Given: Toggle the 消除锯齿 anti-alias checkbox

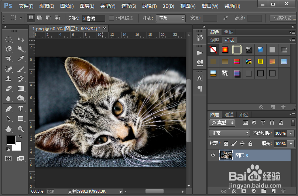Looking at the screenshot, I should (x=112, y=18).
